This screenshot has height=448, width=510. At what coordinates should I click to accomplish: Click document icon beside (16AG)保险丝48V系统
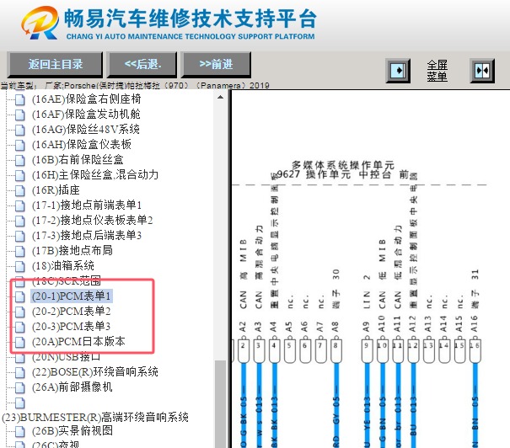[20, 130]
